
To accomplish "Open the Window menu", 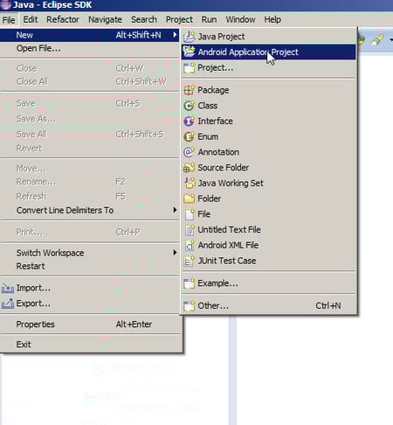I will (x=240, y=19).
